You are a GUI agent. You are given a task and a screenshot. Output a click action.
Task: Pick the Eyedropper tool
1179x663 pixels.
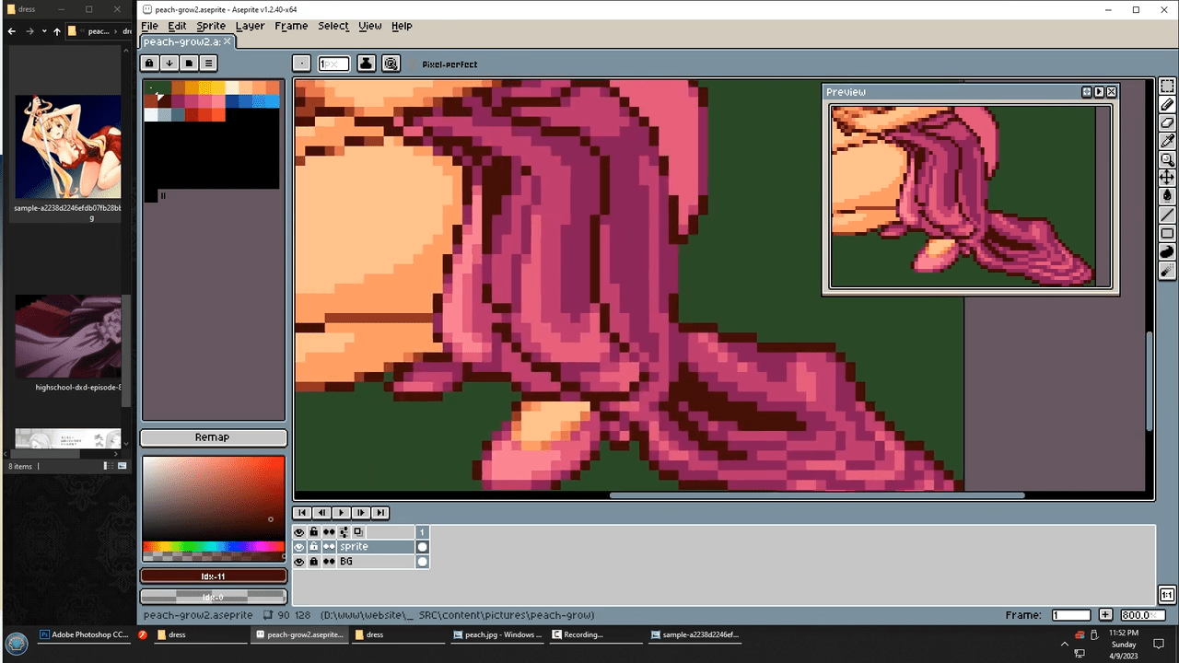(x=1167, y=141)
